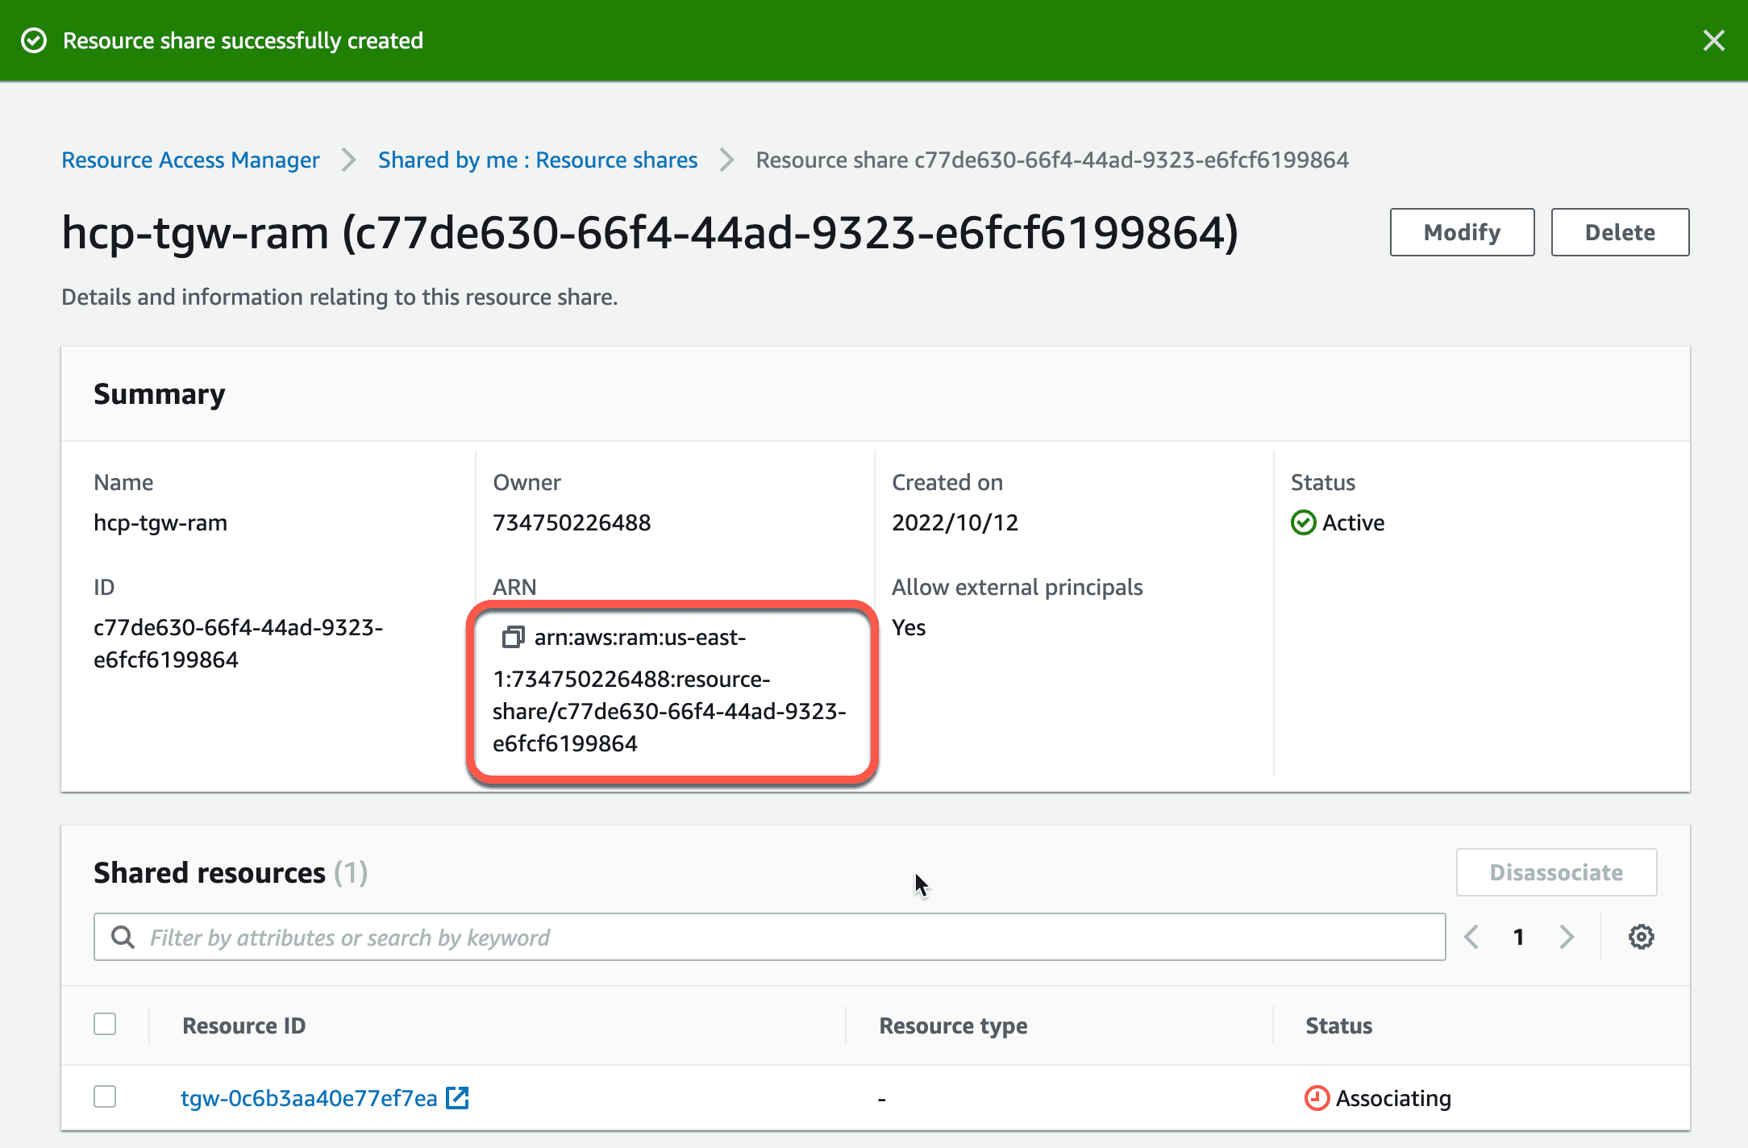Image resolution: width=1748 pixels, height=1148 pixels.
Task: Select the owner value 734750226488
Action: pyautogui.click(x=572, y=522)
